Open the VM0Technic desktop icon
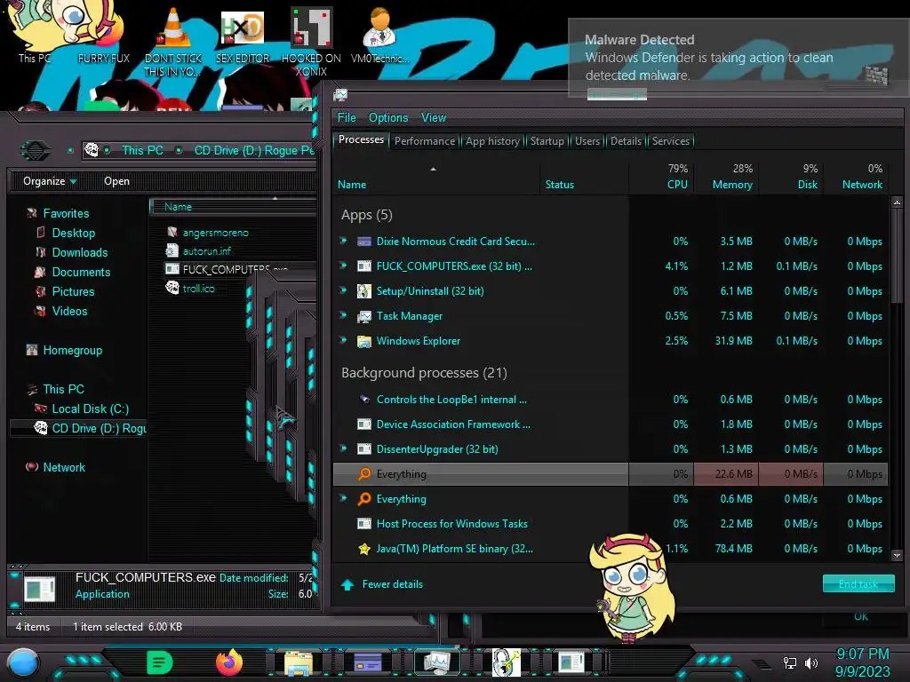Viewport: 910px width, 682px height. [379, 37]
